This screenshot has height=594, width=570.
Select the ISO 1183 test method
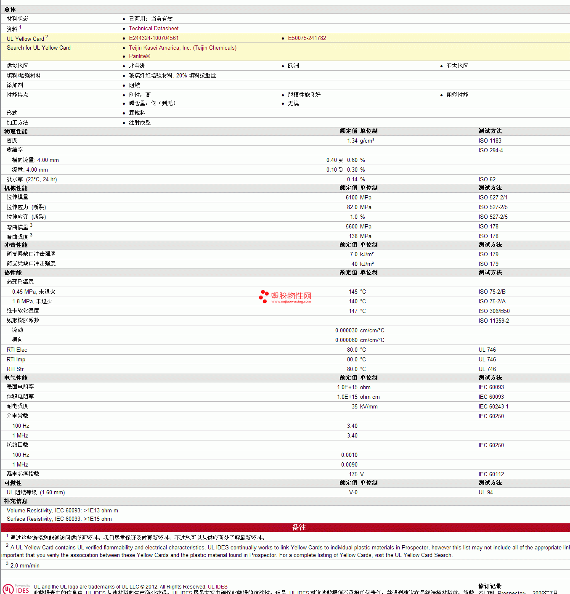click(490, 141)
